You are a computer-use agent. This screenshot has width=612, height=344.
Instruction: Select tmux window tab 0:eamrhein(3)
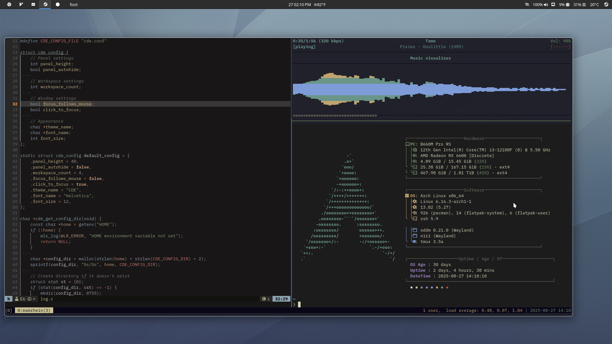tap(34, 311)
